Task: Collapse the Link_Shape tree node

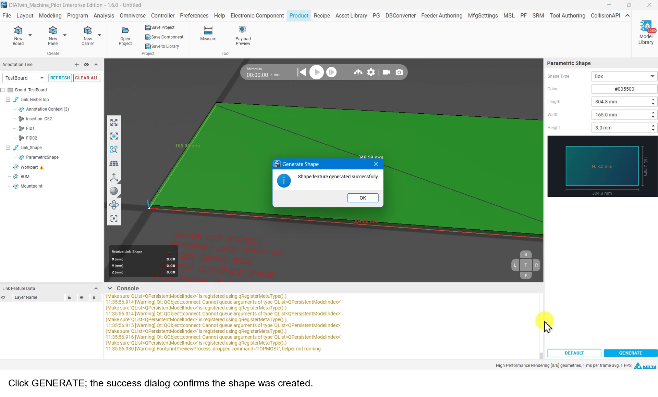Action: (8, 148)
